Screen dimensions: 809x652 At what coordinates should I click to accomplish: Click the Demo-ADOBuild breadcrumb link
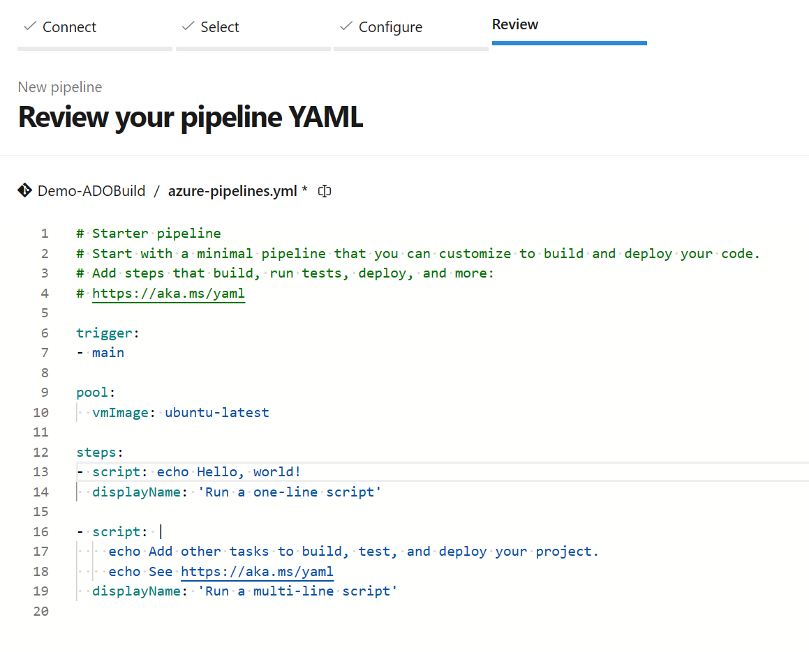[91, 190]
